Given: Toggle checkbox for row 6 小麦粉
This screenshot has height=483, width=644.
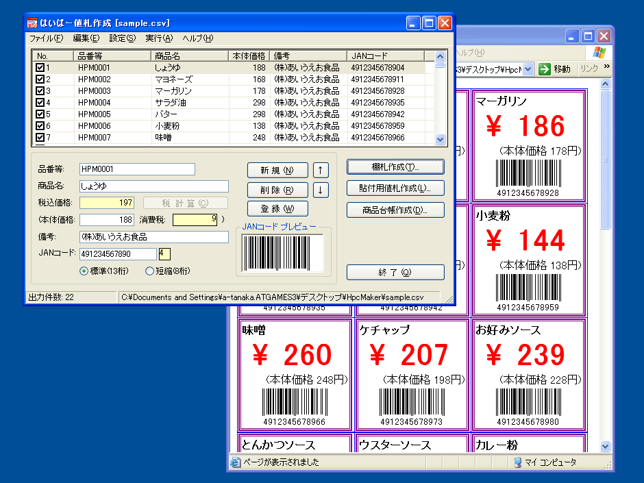Looking at the screenshot, I should 40,125.
